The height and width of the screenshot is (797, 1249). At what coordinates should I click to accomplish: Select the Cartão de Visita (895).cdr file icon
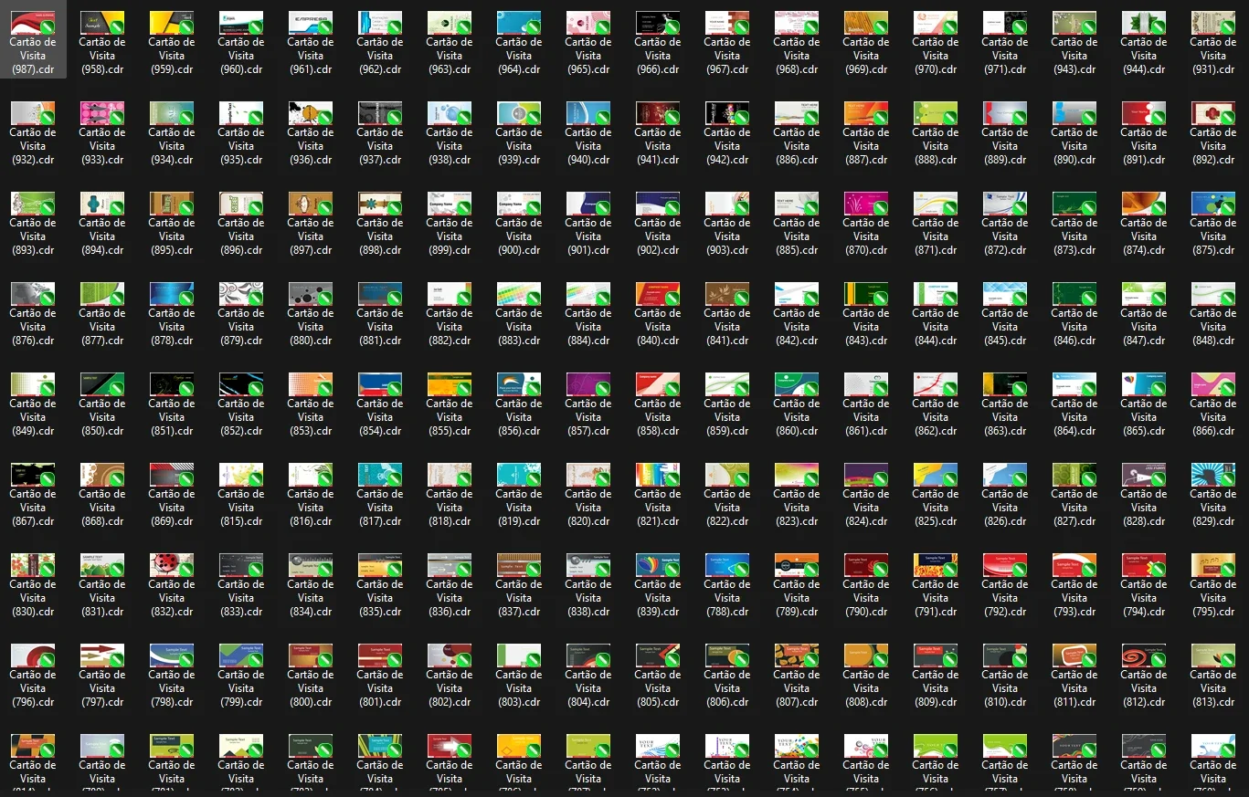tap(172, 204)
